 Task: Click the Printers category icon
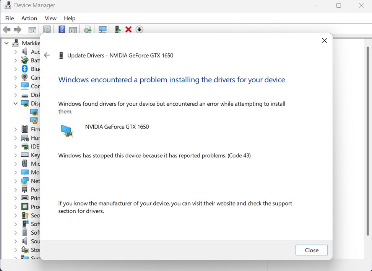click(x=25, y=198)
